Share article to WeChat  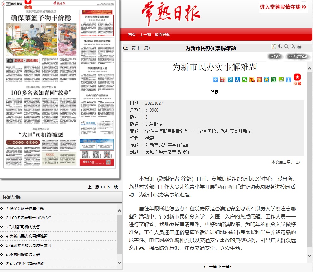click(245, 80)
